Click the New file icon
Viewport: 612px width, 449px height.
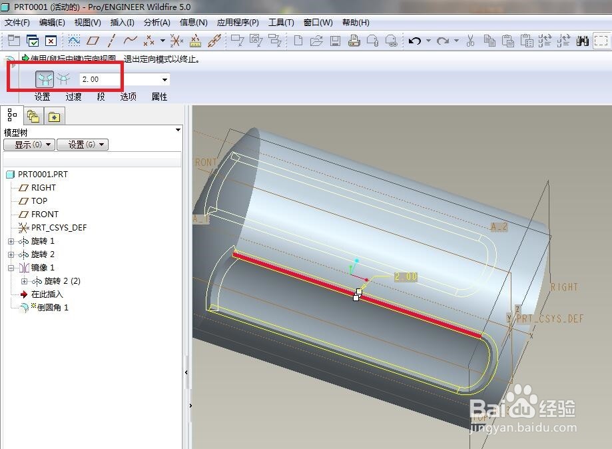pos(298,40)
